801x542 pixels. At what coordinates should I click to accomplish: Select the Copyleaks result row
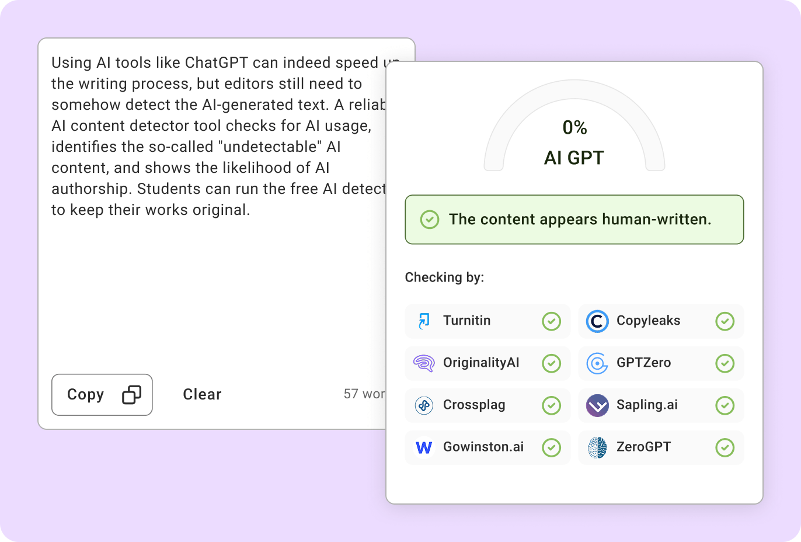661,321
